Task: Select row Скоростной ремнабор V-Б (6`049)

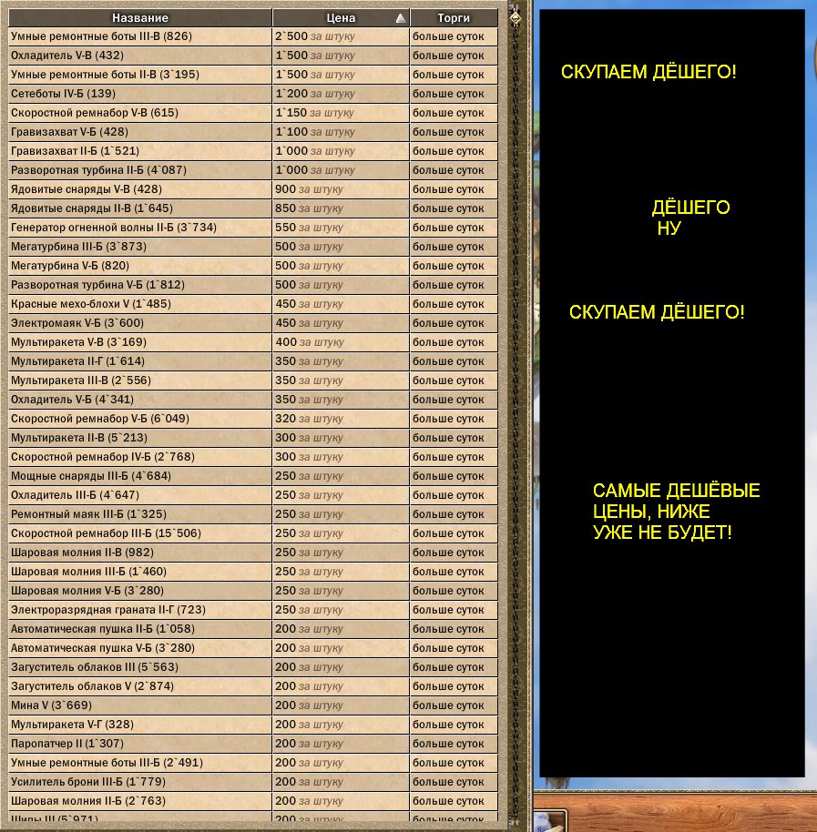Action: 253,419
